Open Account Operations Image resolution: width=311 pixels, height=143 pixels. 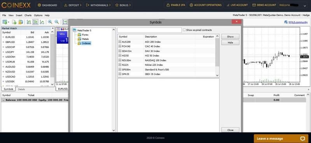pyautogui.click(x=206, y=5)
